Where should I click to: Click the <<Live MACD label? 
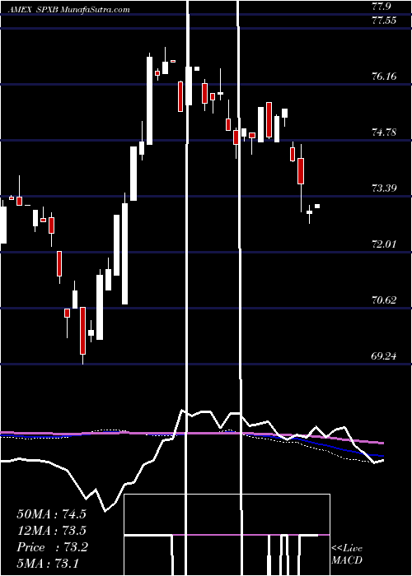pos(347,554)
